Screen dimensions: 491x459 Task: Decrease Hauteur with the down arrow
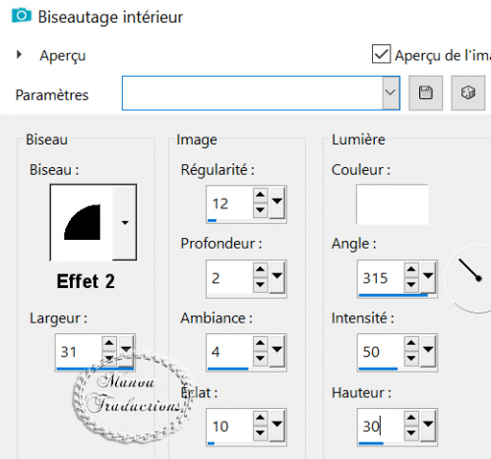pos(411,433)
